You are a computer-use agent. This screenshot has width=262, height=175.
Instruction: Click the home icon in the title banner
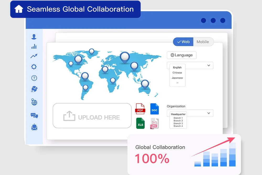click(19, 9)
